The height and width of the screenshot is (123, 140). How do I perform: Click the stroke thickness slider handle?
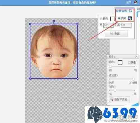[110, 66]
